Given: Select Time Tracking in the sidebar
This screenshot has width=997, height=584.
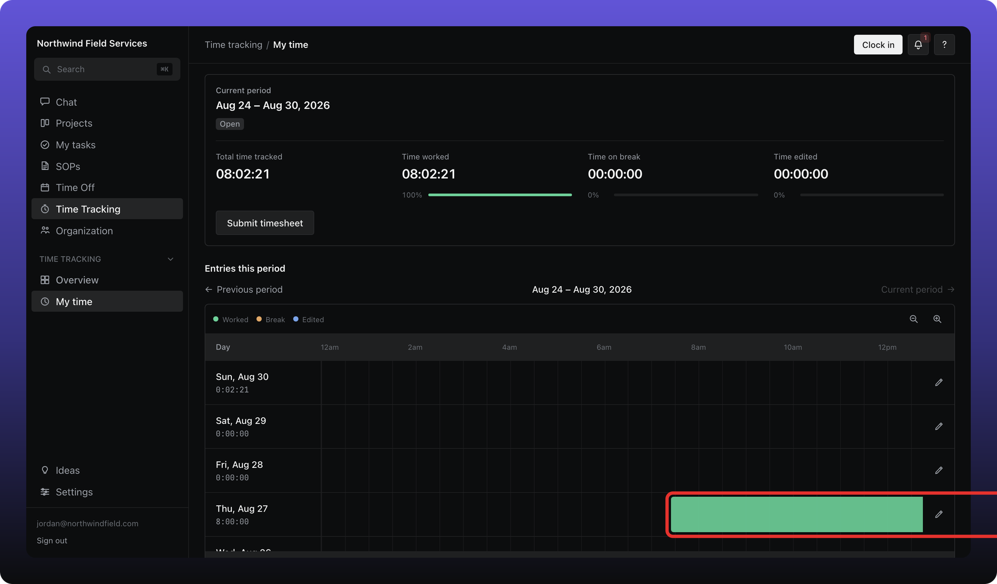Looking at the screenshot, I should [107, 209].
